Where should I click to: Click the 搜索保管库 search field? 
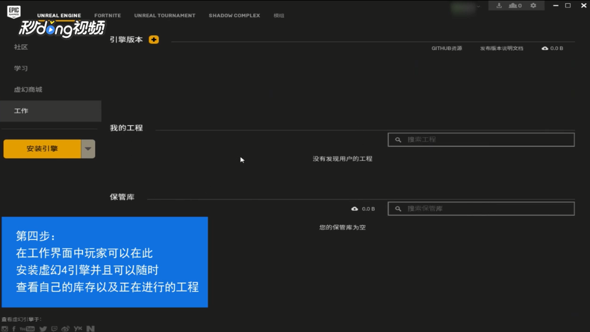coord(482,208)
